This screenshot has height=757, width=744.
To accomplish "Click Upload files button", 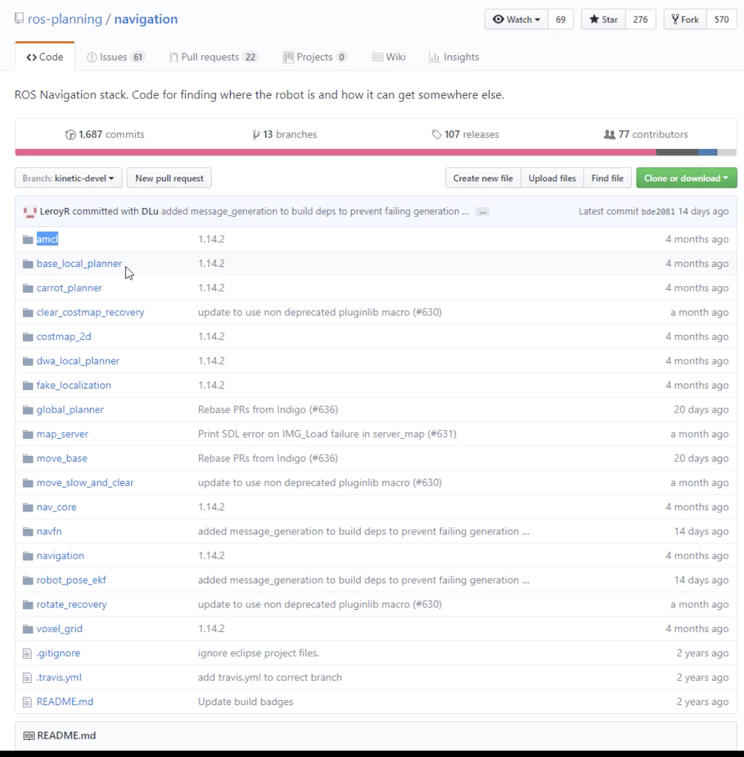I will pos(552,178).
